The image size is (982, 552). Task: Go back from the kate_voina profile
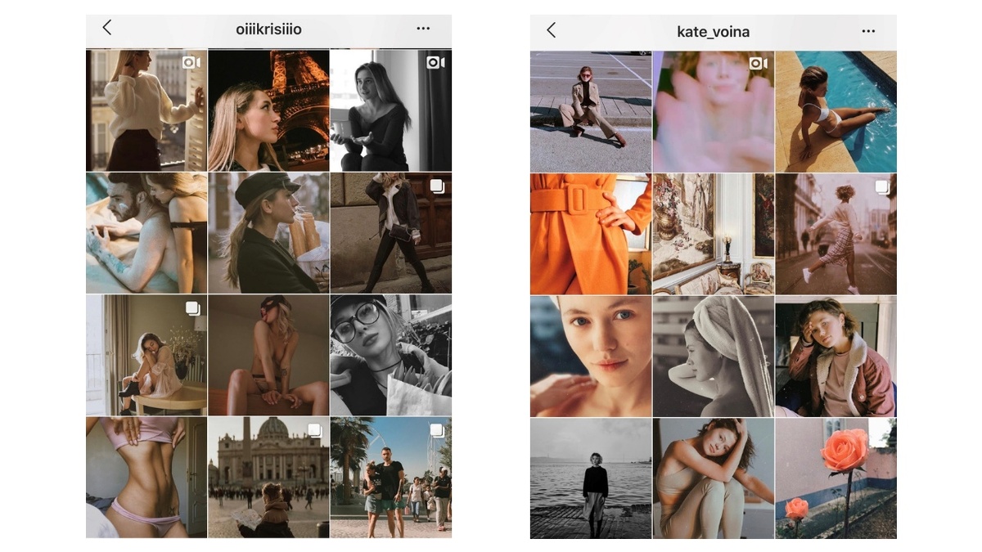(551, 30)
